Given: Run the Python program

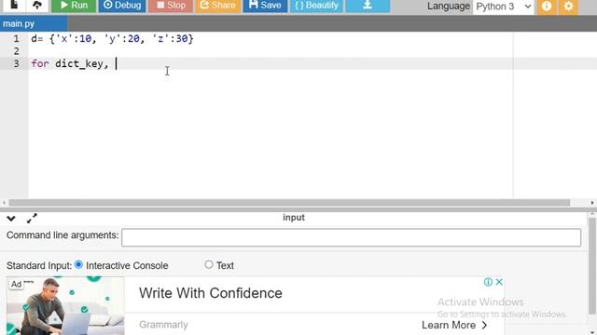Looking at the screenshot, I should pyautogui.click(x=74, y=6).
